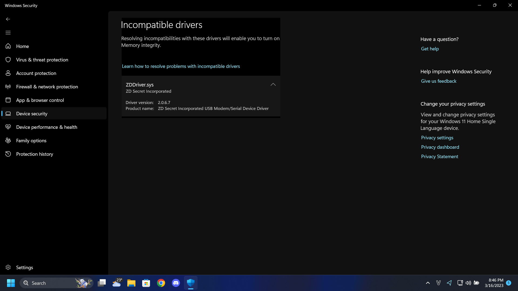Open the hamburger navigation menu
The width and height of the screenshot is (518, 291).
(8, 33)
